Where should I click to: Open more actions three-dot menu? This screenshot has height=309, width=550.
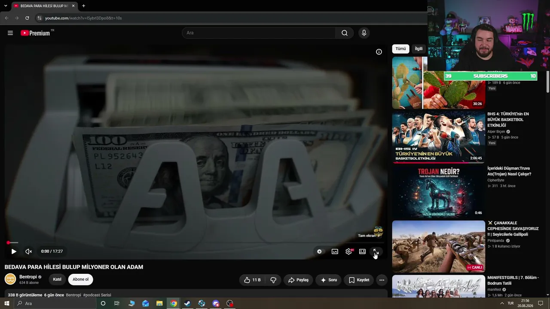click(x=382, y=280)
